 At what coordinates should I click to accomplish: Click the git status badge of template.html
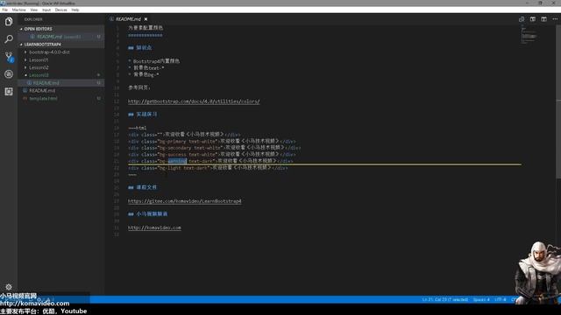coord(99,99)
